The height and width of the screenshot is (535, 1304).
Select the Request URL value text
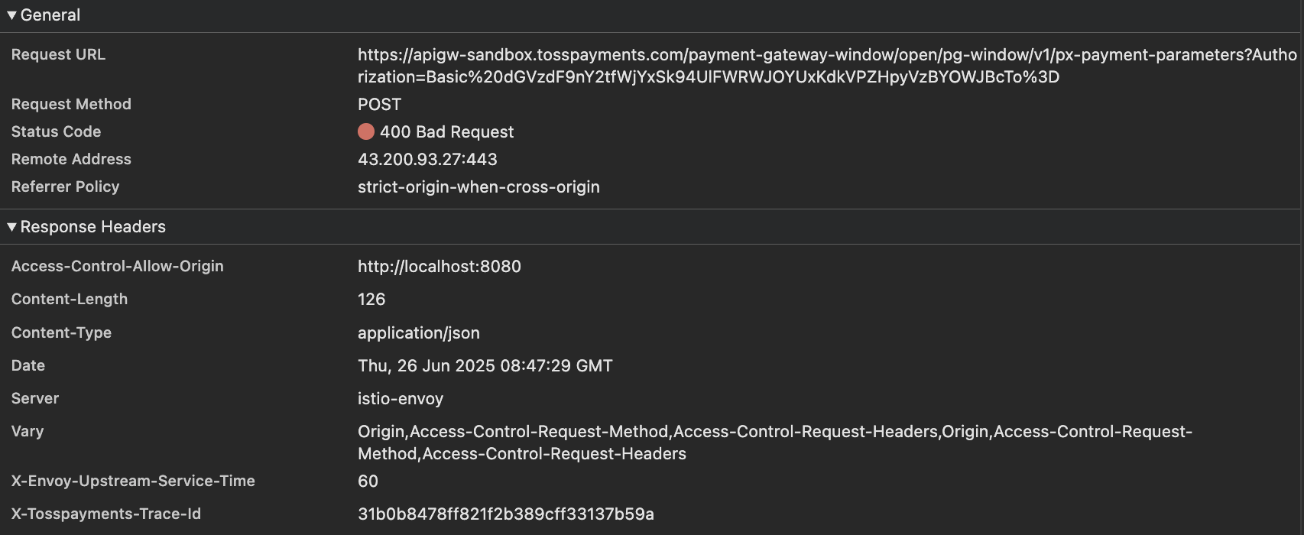coord(827,66)
